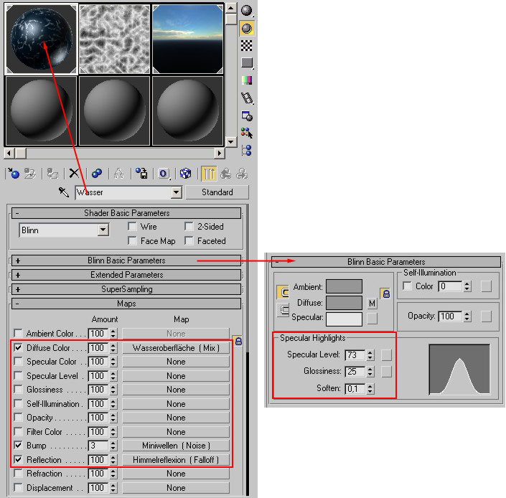Image resolution: width=506 pixels, height=498 pixels.
Task: Select the eyedropper pick material tool
Action: point(63,192)
